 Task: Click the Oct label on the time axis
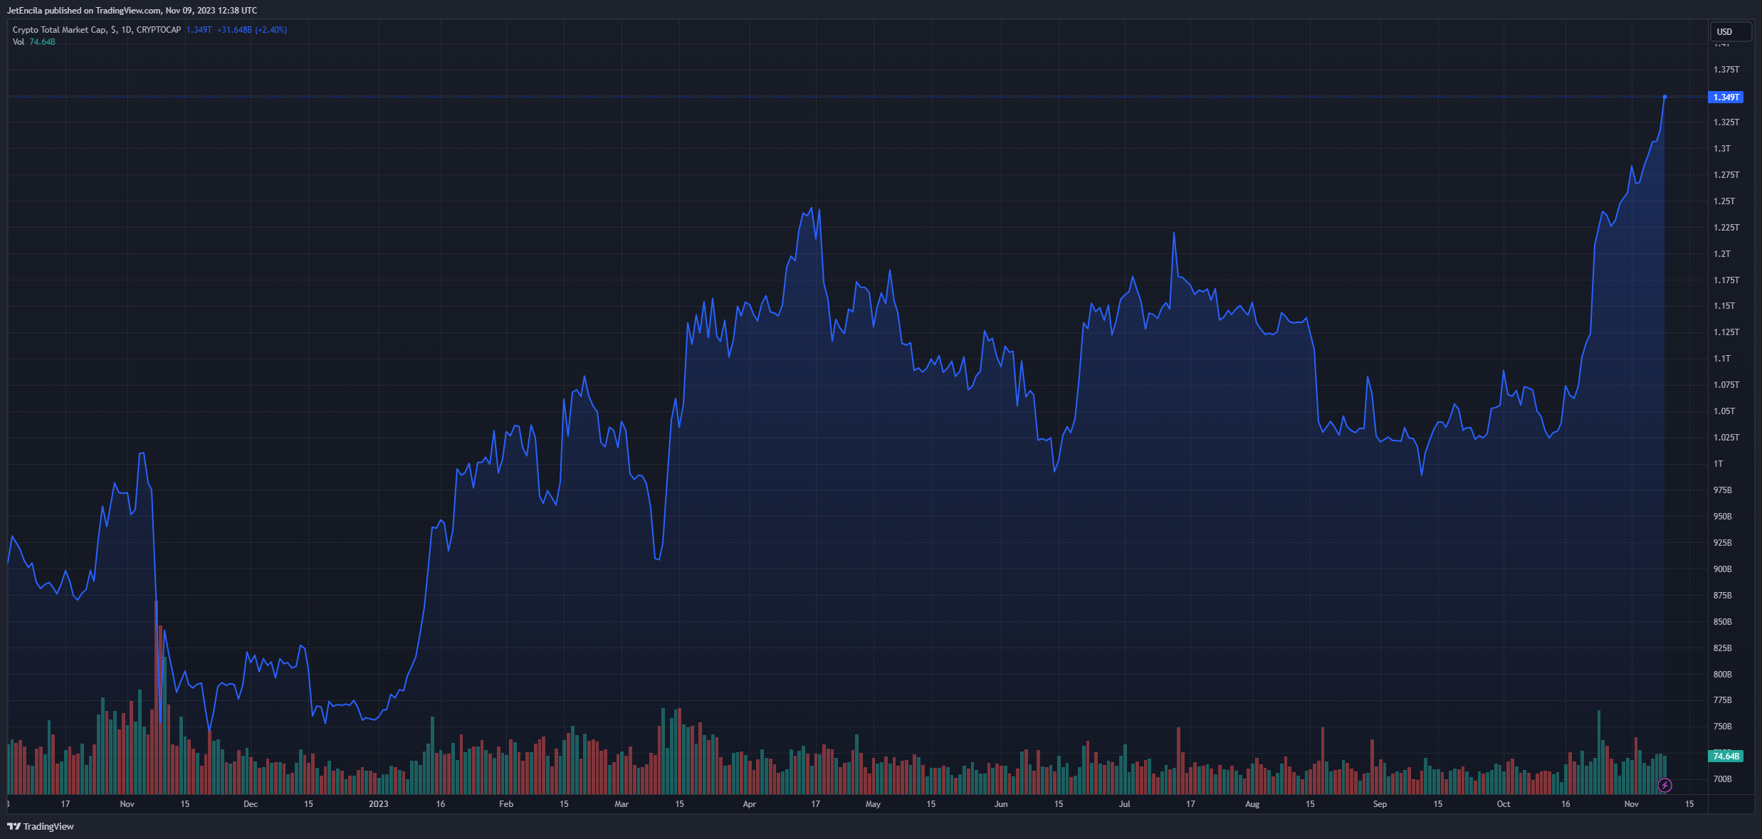[x=1503, y=804]
